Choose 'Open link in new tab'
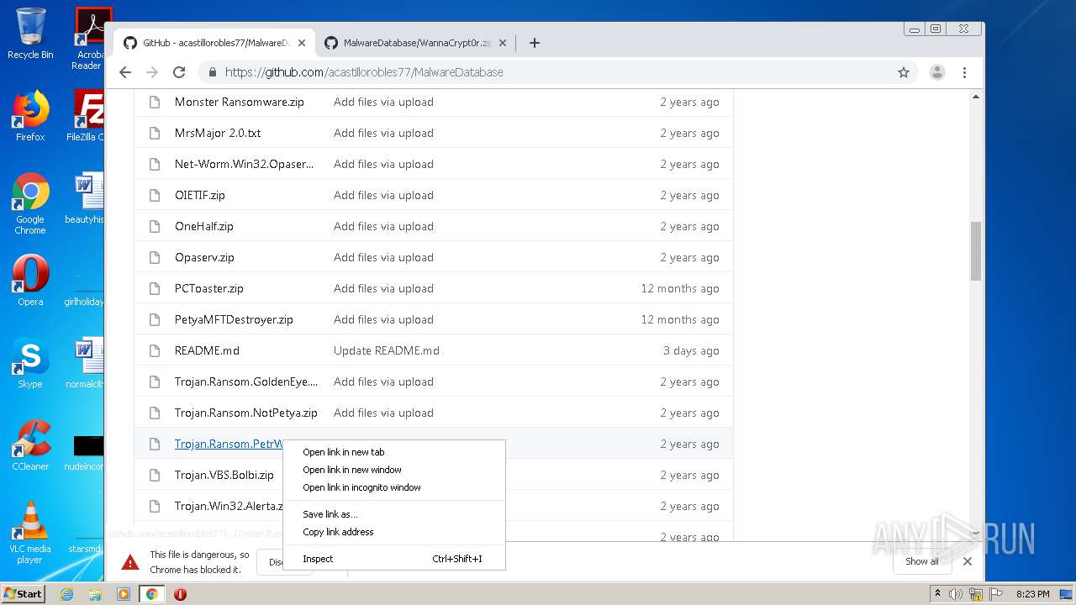This screenshot has width=1076, height=605. click(394, 452)
